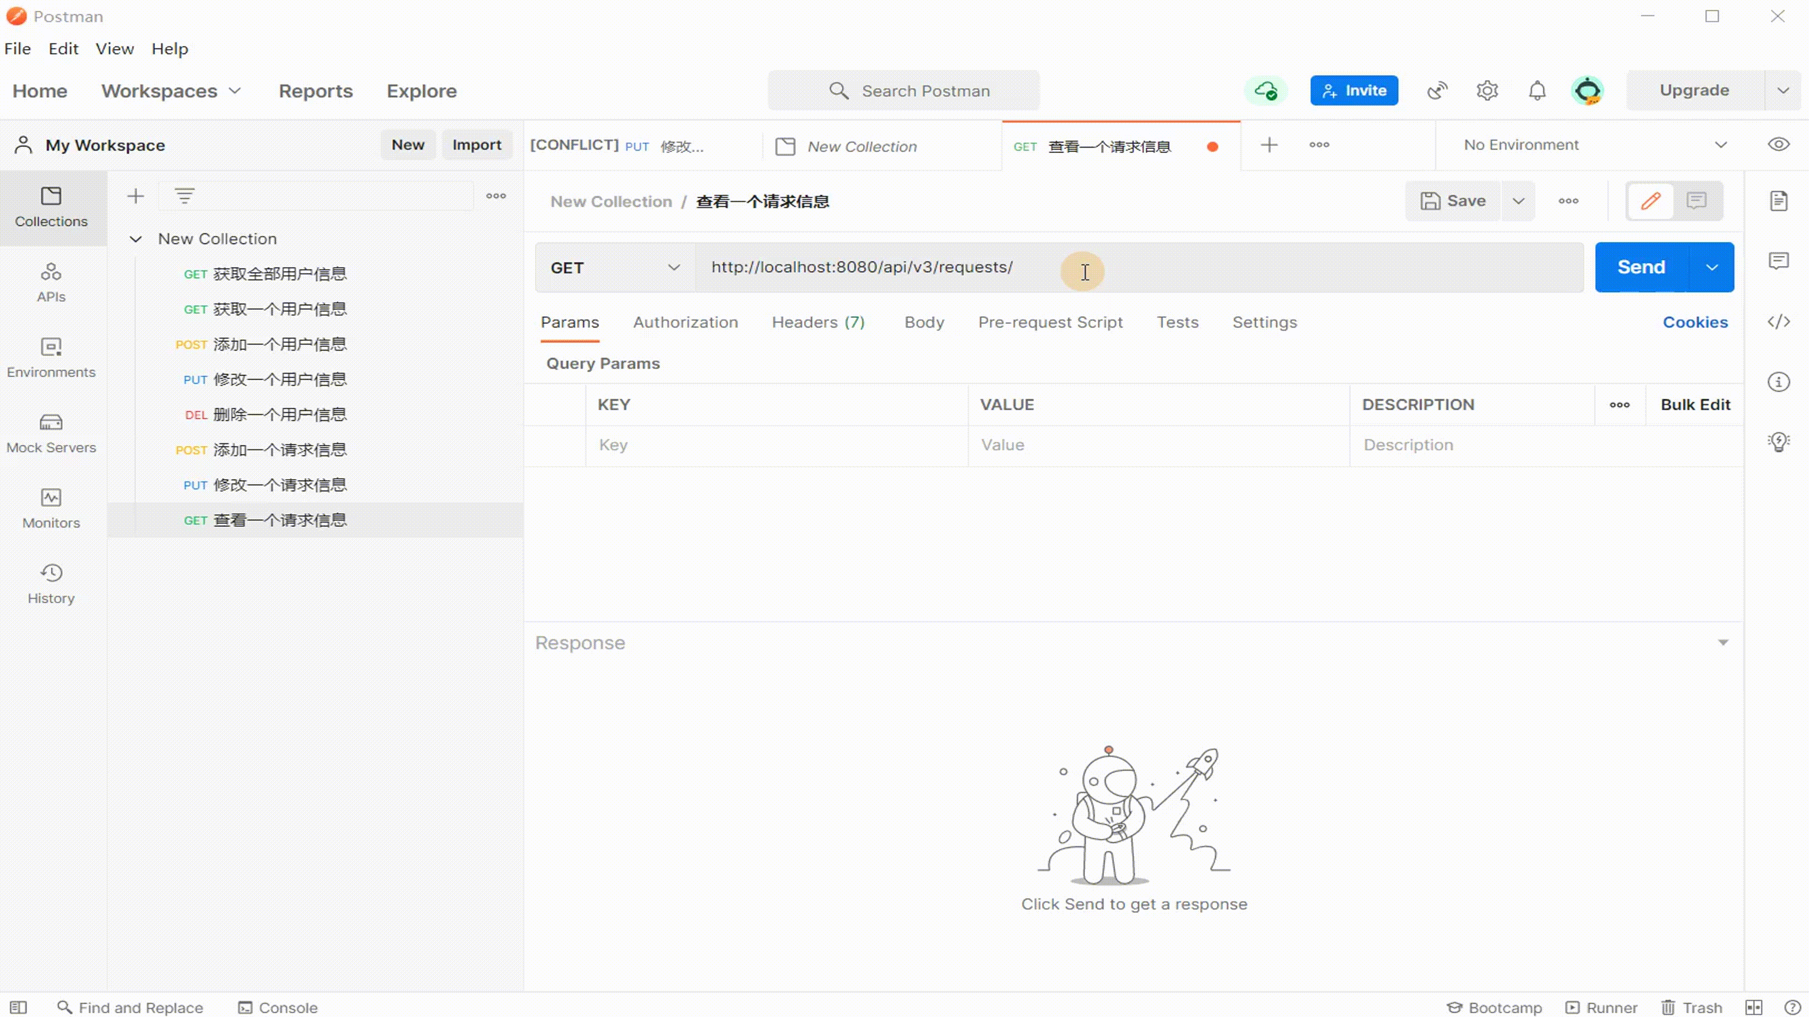Click the cloud sync status icon
The height and width of the screenshot is (1017, 1809).
[x=1266, y=90]
